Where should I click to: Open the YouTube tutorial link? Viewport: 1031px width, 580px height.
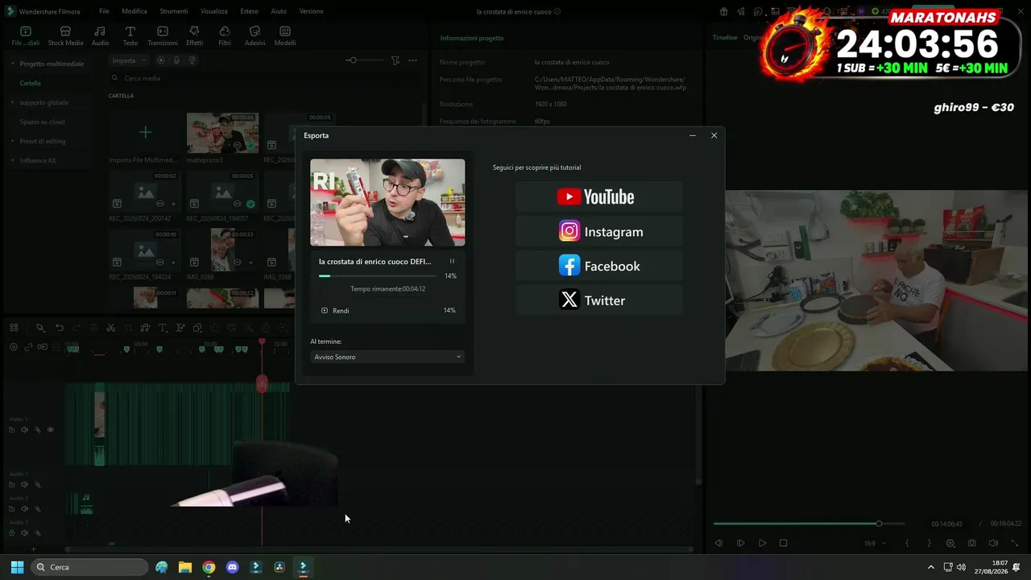tap(599, 197)
